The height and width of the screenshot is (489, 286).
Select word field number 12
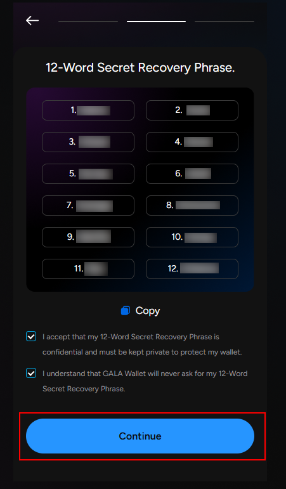[192, 269]
